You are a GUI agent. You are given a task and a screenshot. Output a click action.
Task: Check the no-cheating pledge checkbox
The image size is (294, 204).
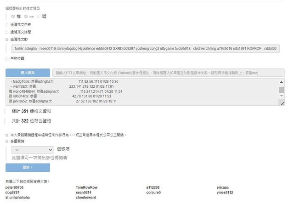coord(7,135)
